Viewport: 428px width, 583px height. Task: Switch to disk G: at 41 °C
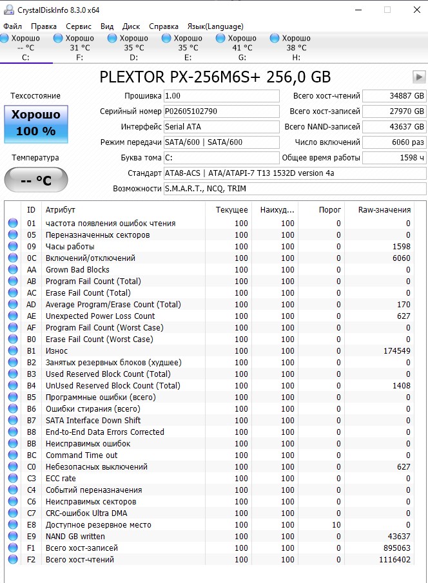(242, 48)
